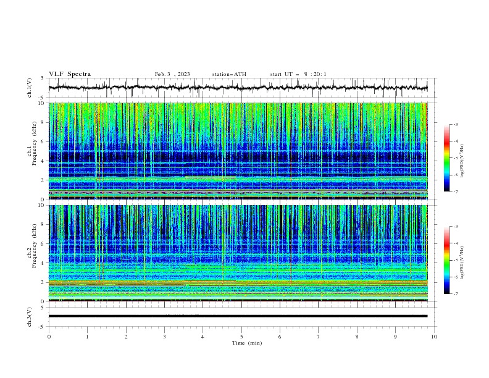Click the 'start UT = 8 :20: 1' text
Screen dimensions: 489x378
[298, 74]
